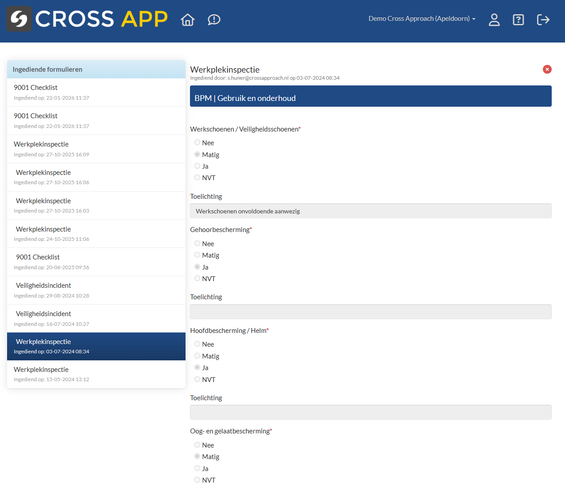Open Werkplekinspectie submitted 24-10-2025 11:06
565x483 pixels.
96,234
